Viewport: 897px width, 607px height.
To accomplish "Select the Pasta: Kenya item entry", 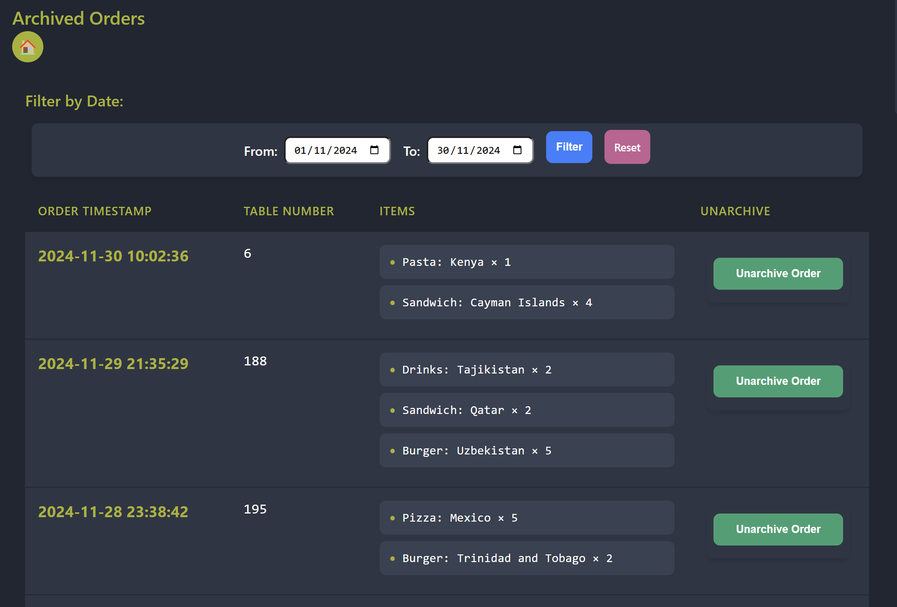I will (527, 262).
